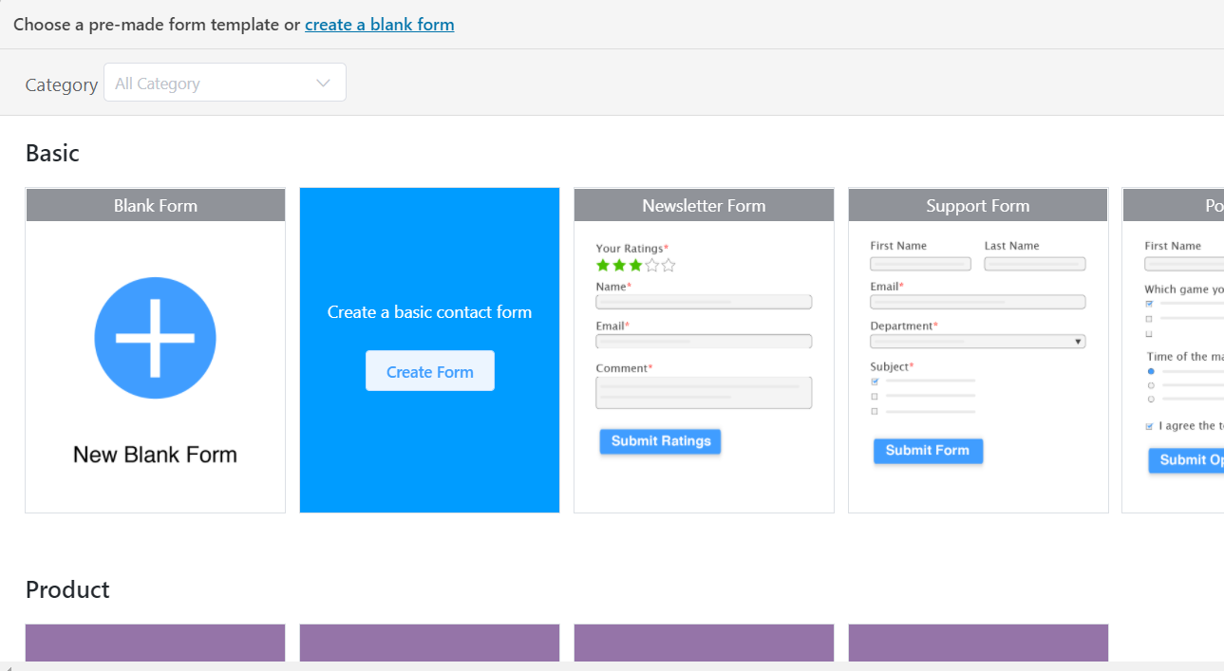Screen dimensions: 1224x671
Task: Click the second green star rating
Action: (619, 265)
